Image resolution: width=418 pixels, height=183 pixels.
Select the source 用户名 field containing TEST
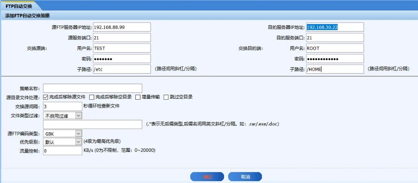point(122,48)
